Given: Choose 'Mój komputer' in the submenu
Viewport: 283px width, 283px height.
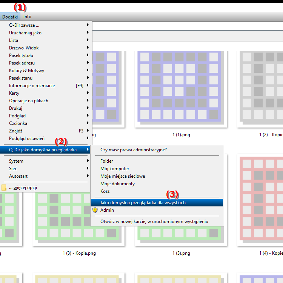Looking at the screenshot, I should coord(157,169).
